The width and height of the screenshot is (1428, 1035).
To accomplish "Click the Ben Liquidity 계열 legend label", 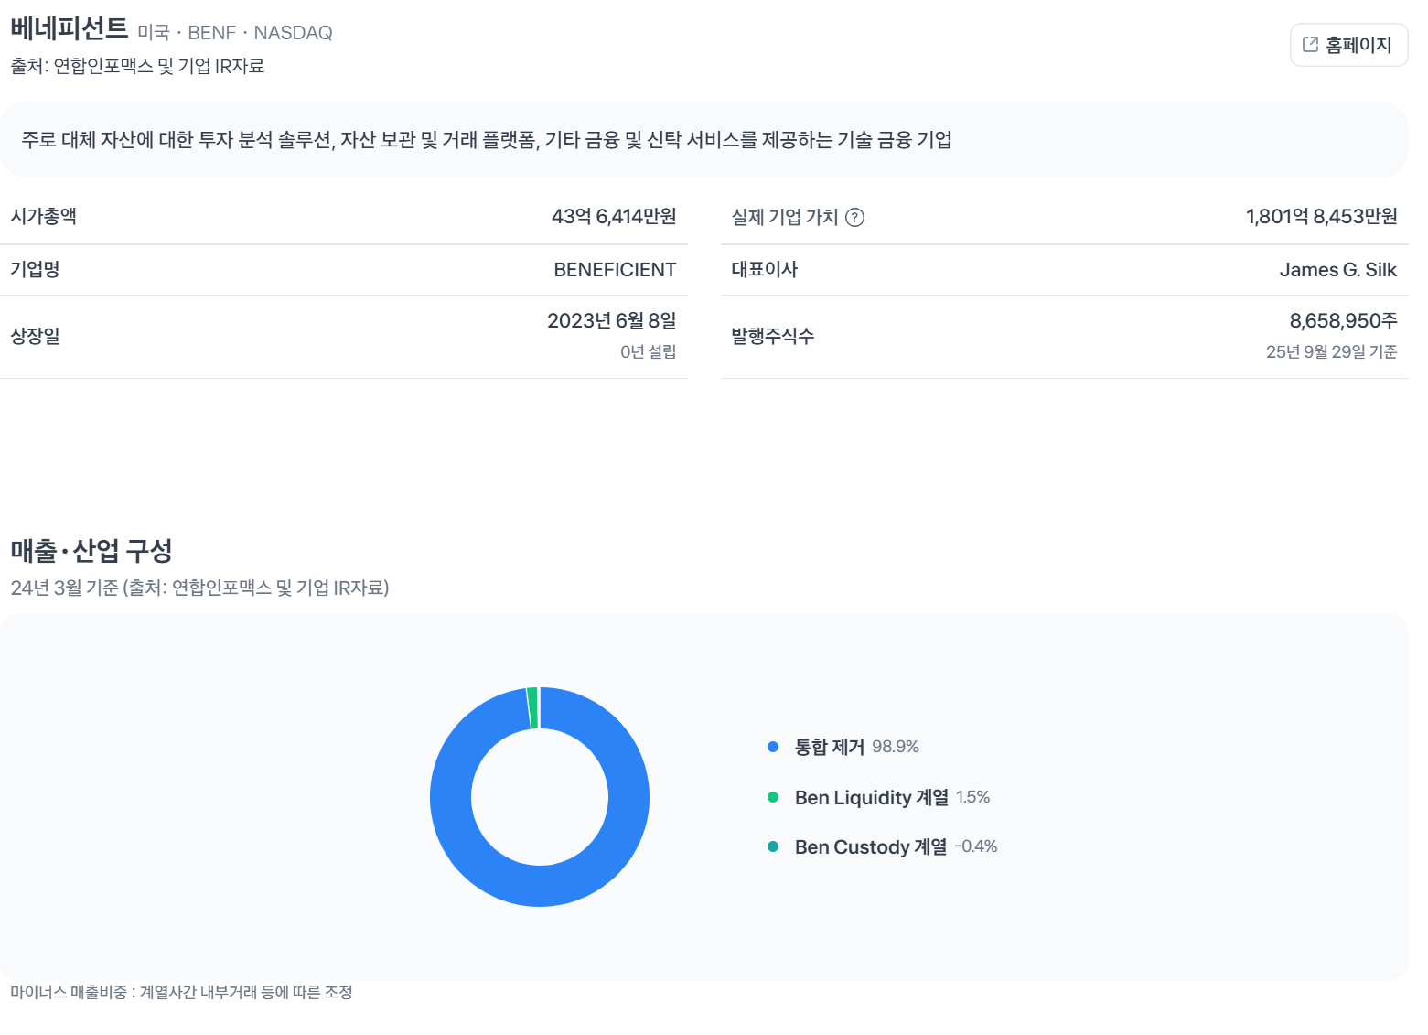I will pos(872,797).
